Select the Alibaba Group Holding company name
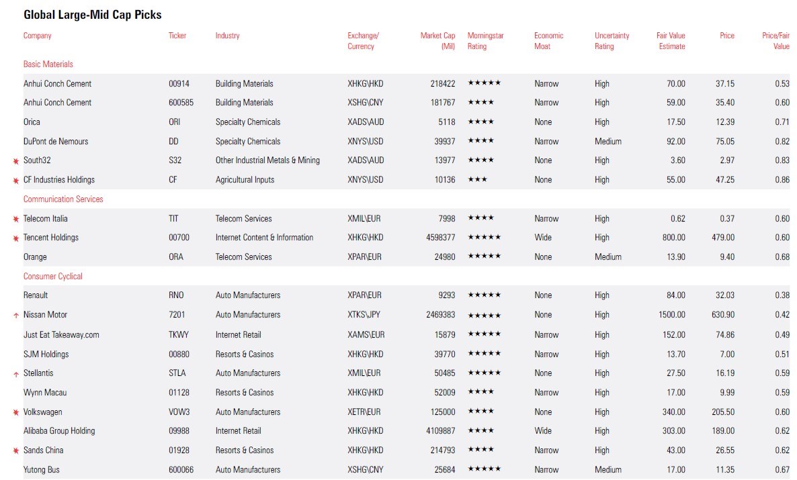Image resolution: width=797 pixels, height=480 pixels. pyautogui.click(x=59, y=431)
